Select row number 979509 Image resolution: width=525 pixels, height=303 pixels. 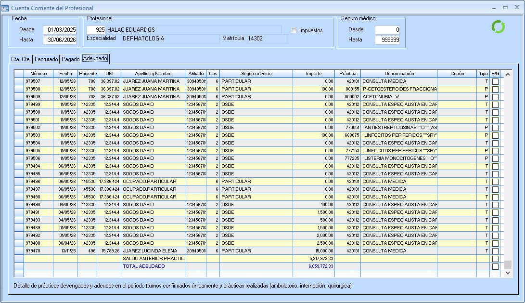[38, 97]
